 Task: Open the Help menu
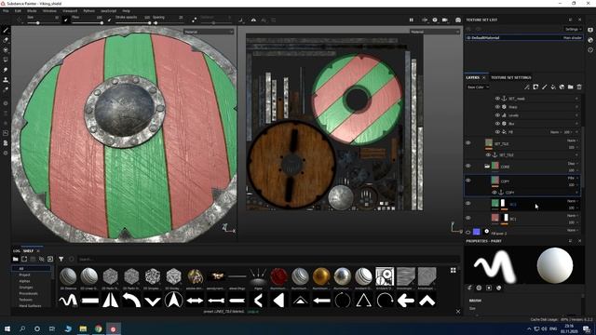tap(127, 11)
